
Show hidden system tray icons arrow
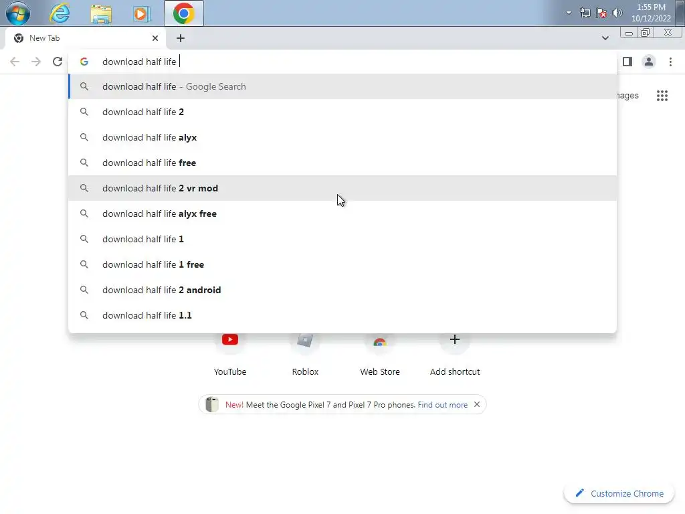tap(569, 13)
